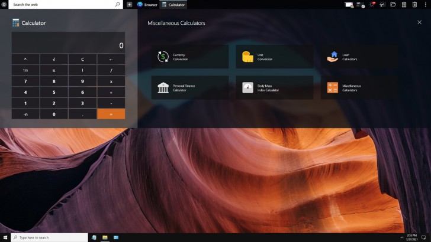Click the calculator display showing 0
This screenshot has width=431, height=242.
point(68,42)
